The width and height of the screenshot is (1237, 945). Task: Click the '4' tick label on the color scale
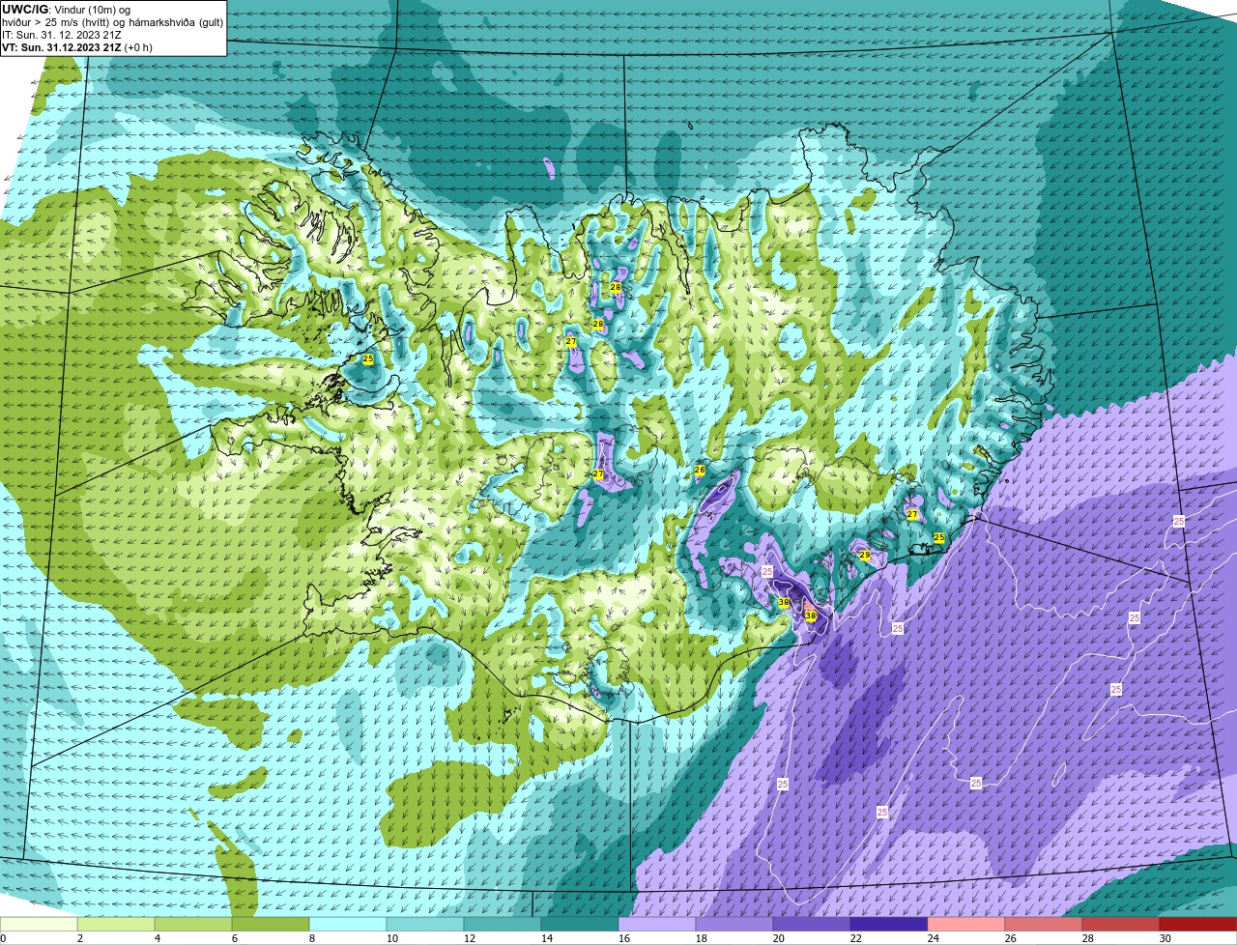(x=158, y=938)
